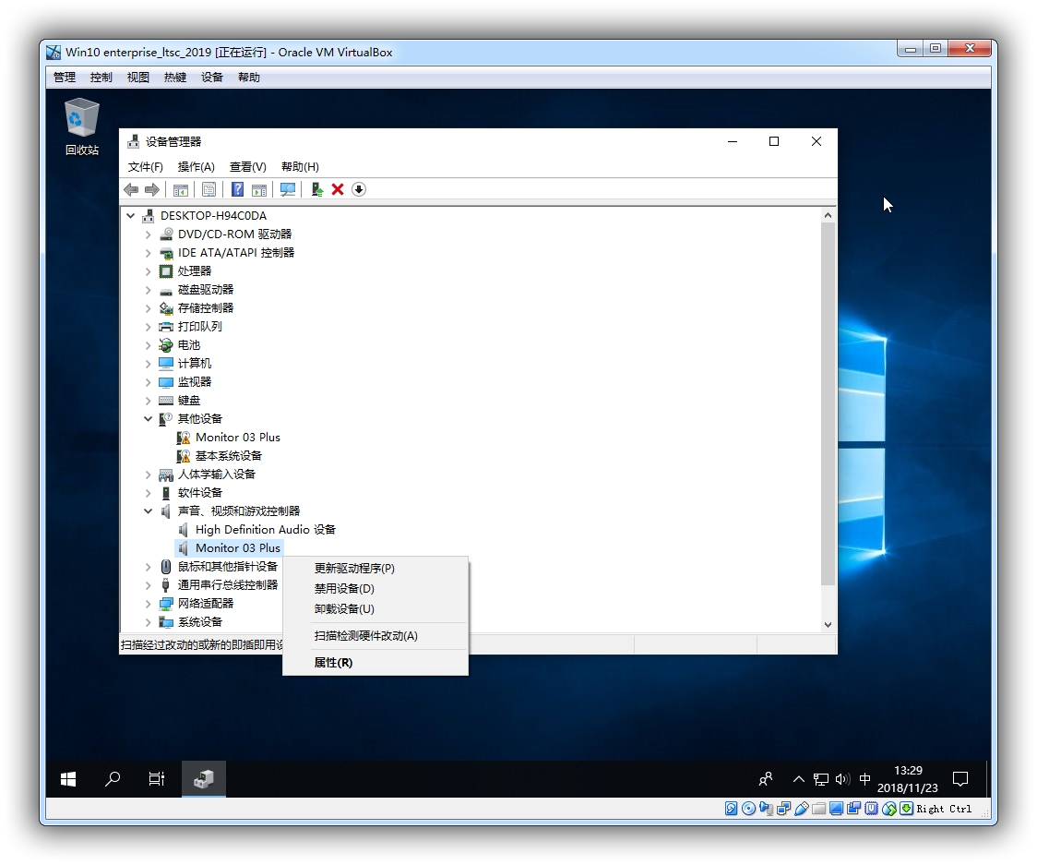Viewport: 1037px width, 865px height.
Task: Click the disable device down-arrow toolbar icon
Action: pyautogui.click(x=359, y=189)
